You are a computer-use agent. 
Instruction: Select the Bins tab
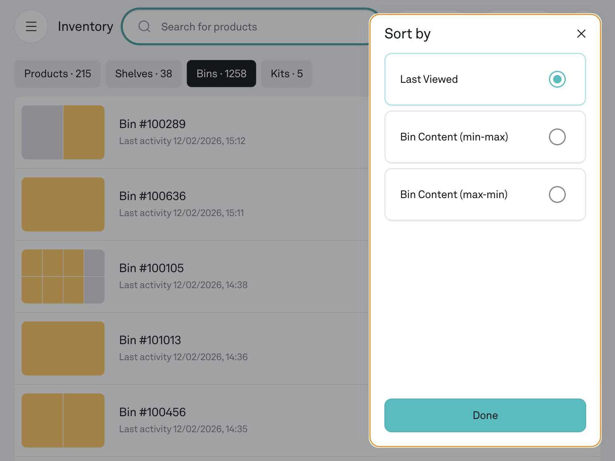coord(221,74)
